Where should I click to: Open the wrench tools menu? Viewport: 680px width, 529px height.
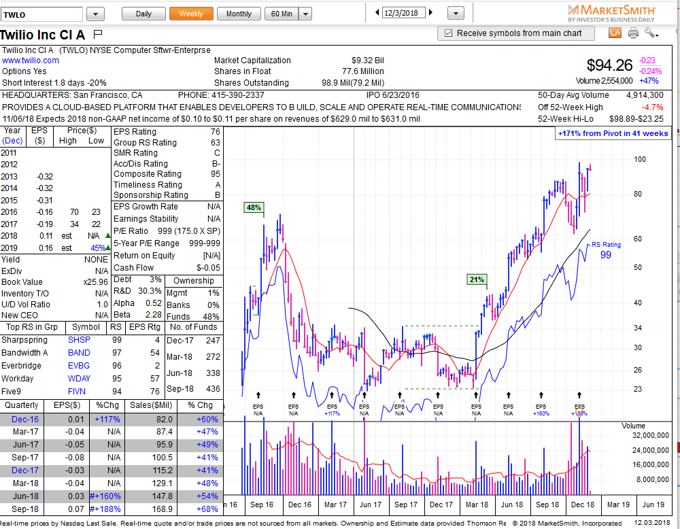tap(651, 33)
